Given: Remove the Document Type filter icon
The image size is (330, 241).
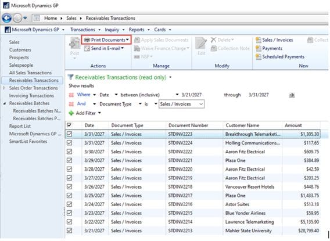Looking at the screenshot, I should pos(71,104).
